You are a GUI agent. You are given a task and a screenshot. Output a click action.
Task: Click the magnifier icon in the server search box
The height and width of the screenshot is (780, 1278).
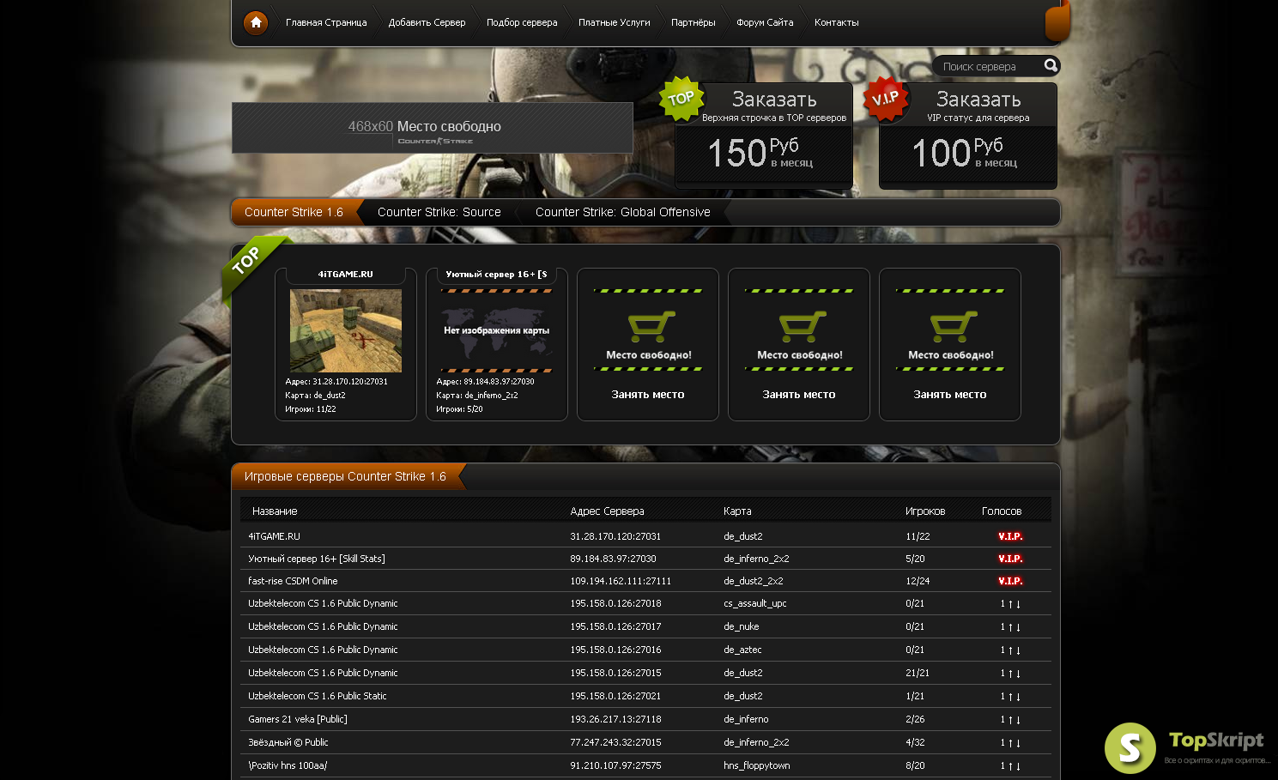tap(1051, 65)
